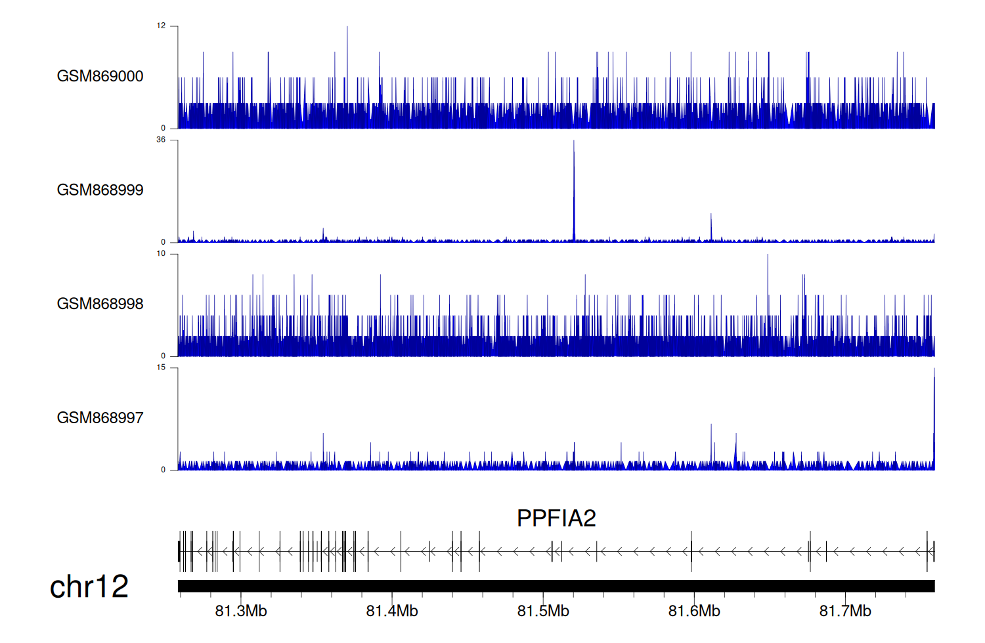Select the GSM868997 track label
The height and width of the screenshot is (643, 985).
pos(100,418)
